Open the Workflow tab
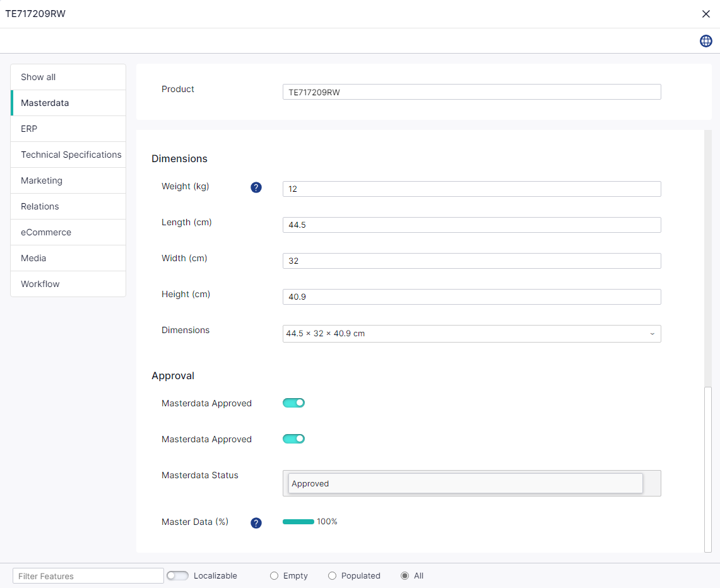This screenshot has width=720, height=588. (x=68, y=284)
